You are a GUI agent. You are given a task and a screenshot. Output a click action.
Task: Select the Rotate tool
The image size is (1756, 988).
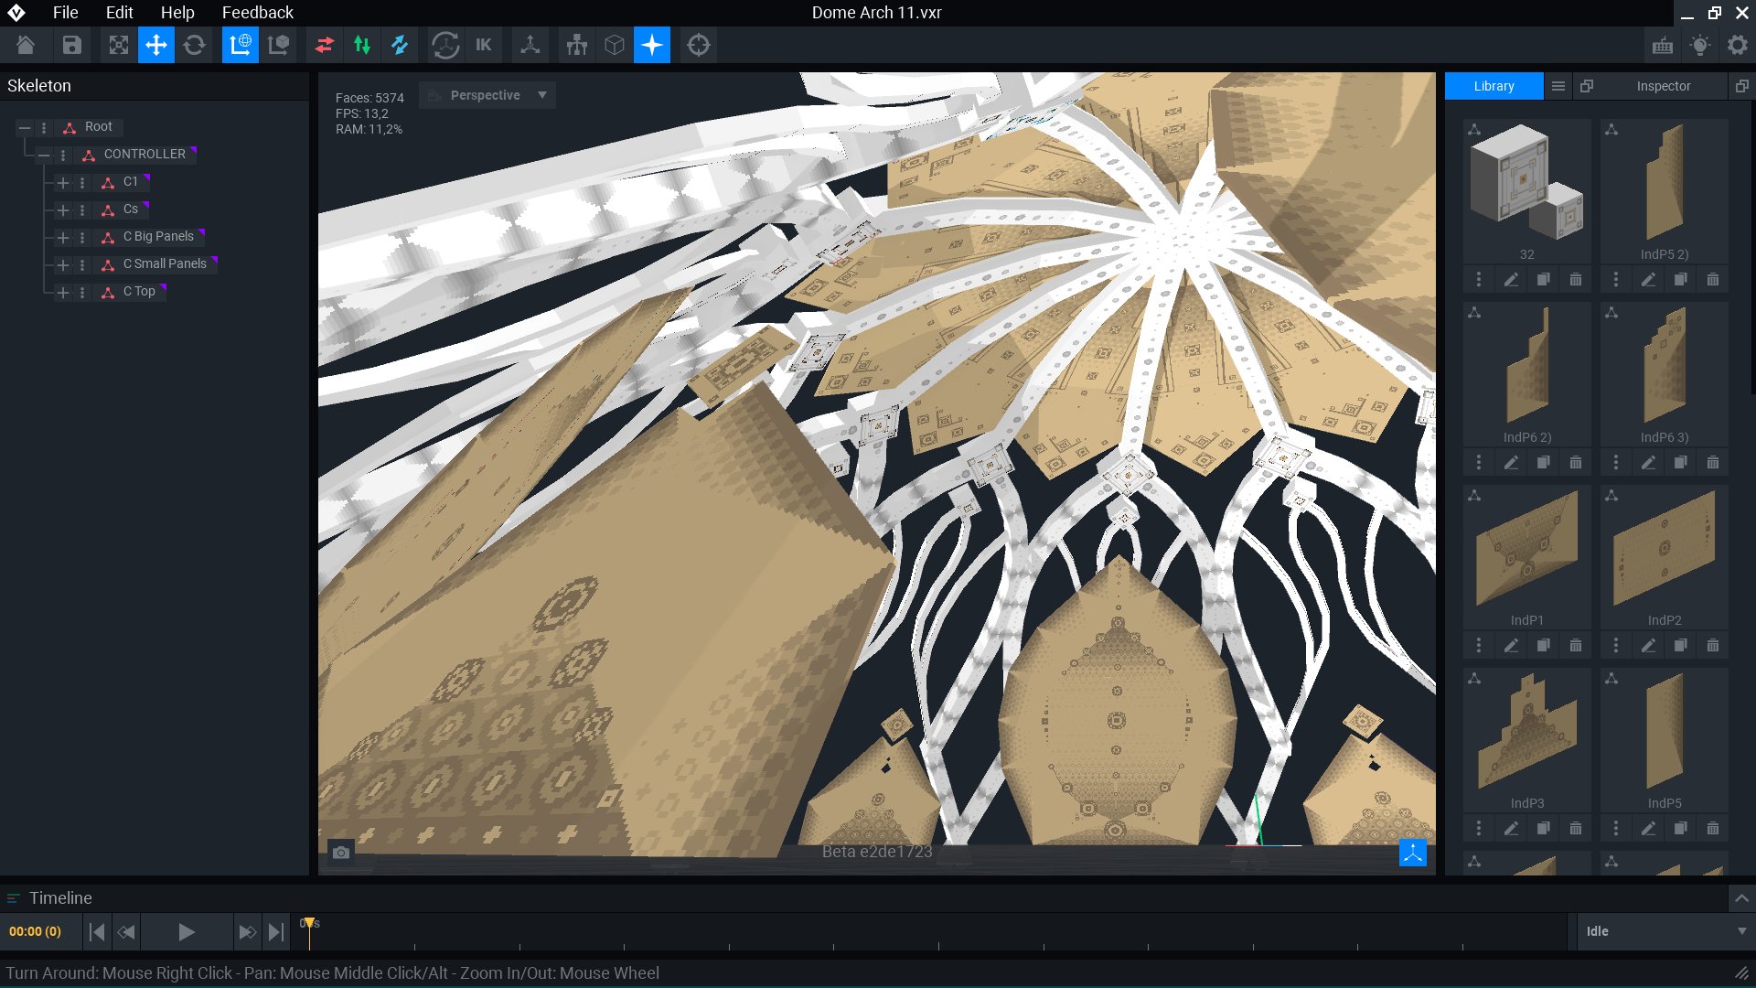[194, 45]
